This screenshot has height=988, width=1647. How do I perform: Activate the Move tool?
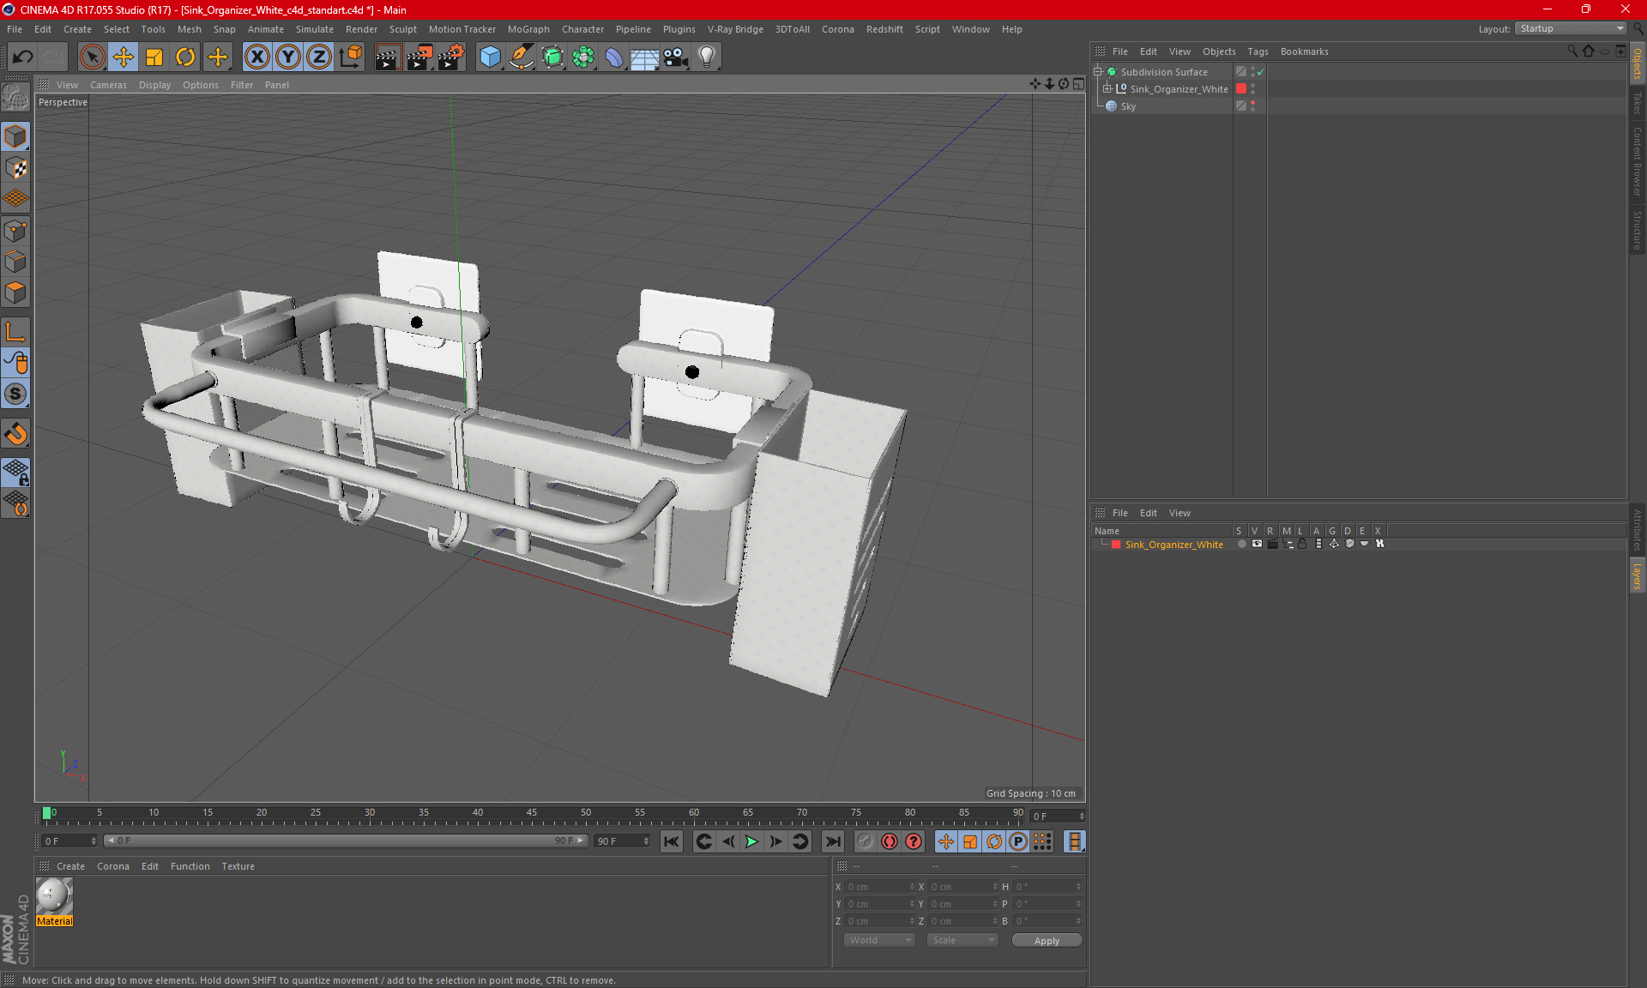pyautogui.click(x=124, y=57)
